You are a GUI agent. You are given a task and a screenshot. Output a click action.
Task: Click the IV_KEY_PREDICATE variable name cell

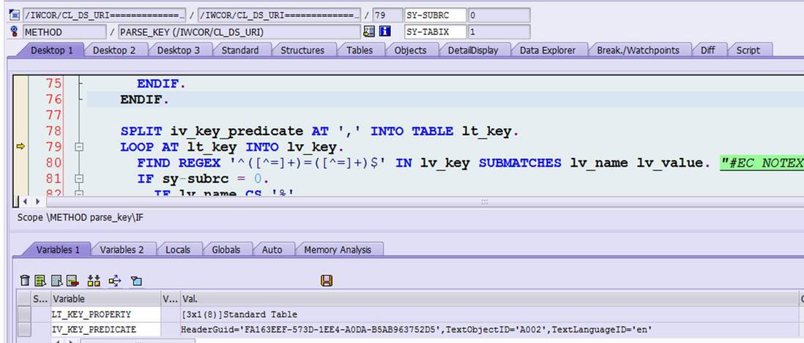(105, 329)
